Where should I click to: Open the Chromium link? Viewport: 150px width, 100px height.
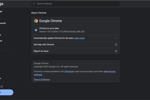(69, 71)
